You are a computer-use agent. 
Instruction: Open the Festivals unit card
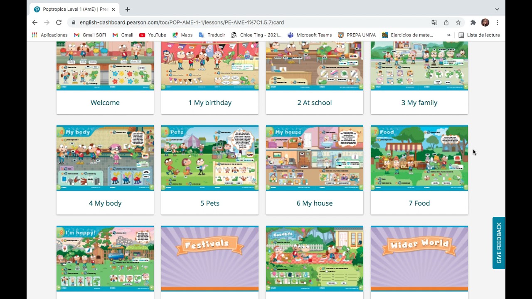point(210,259)
